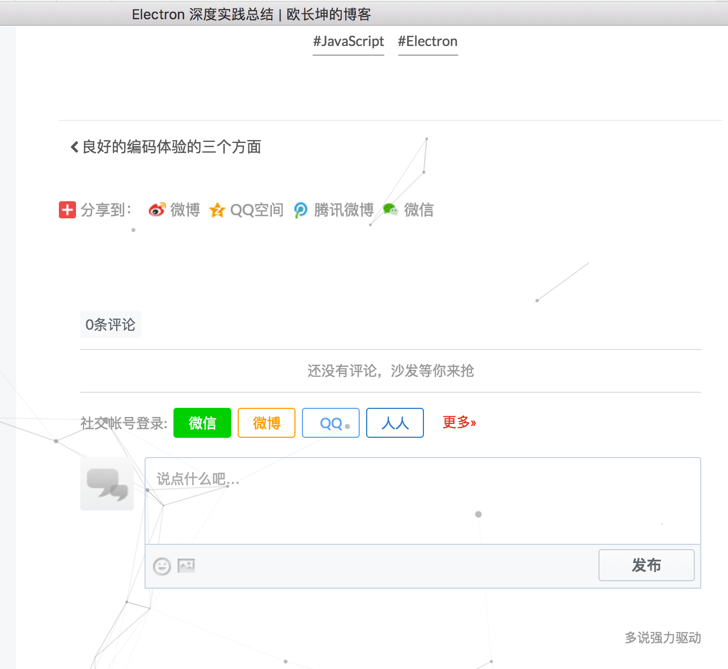Open the 多说强力驱动 link
The image size is (728, 669).
tap(663, 637)
